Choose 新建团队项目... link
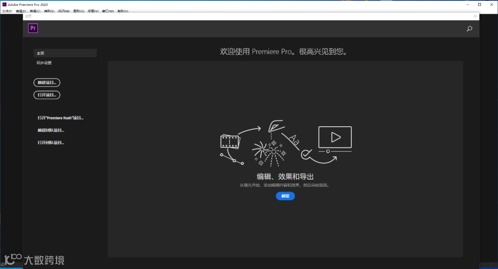498x269 pixels. (51, 130)
